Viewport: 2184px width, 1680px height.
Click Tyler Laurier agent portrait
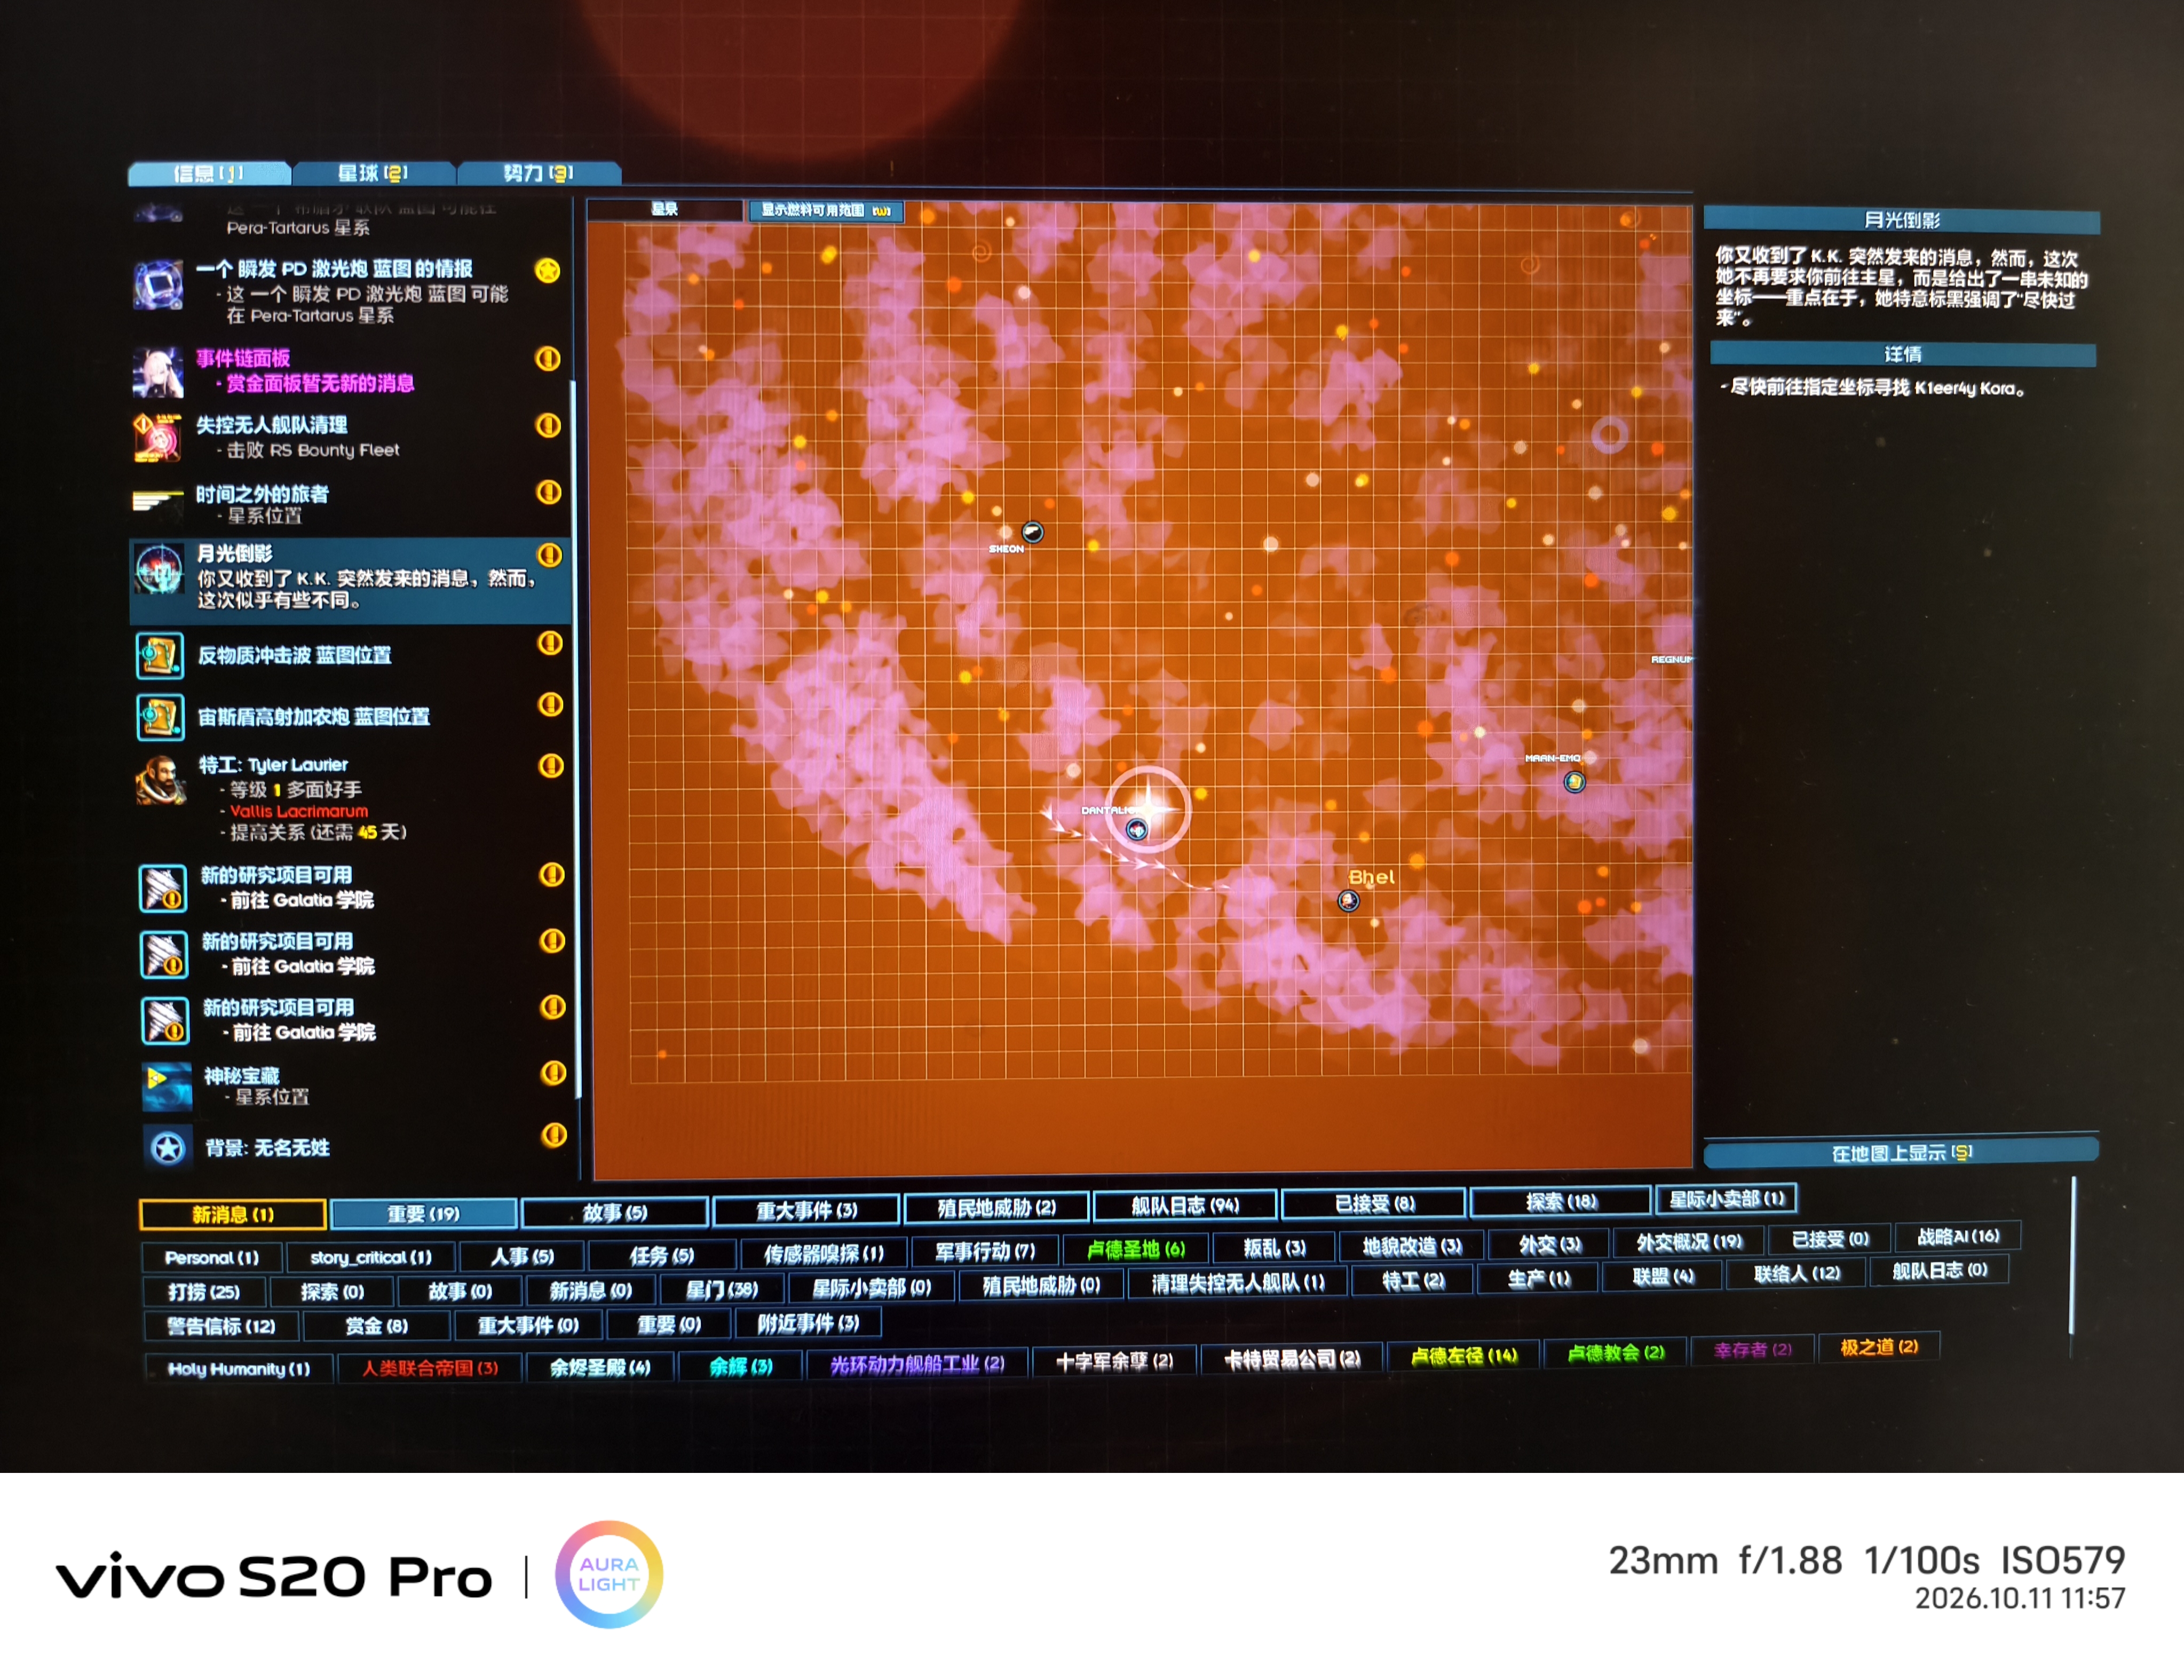[161, 781]
